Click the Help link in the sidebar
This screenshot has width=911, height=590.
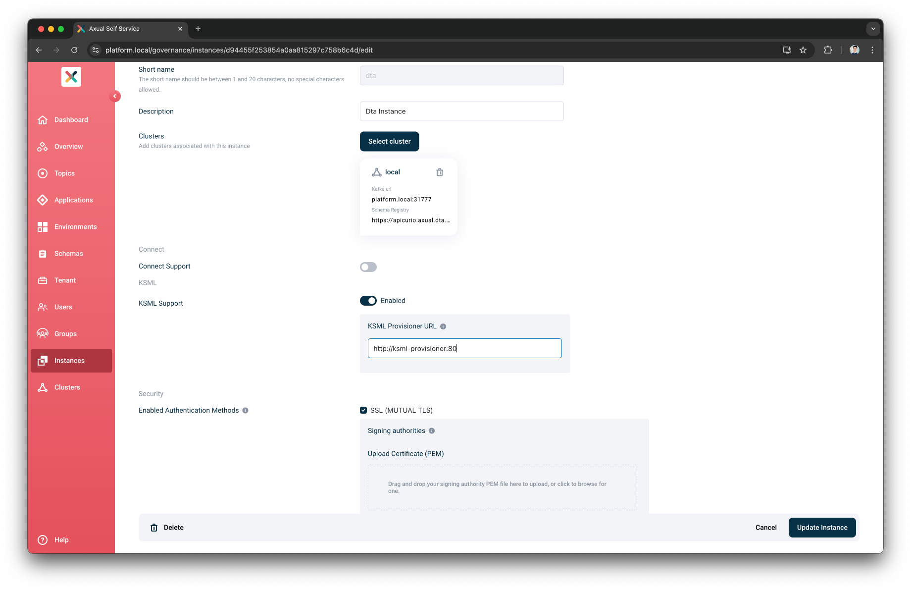point(61,540)
